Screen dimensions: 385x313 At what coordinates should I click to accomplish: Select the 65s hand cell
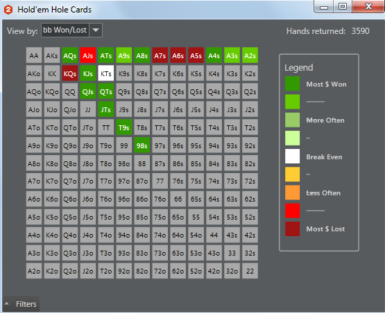(x=196, y=199)
